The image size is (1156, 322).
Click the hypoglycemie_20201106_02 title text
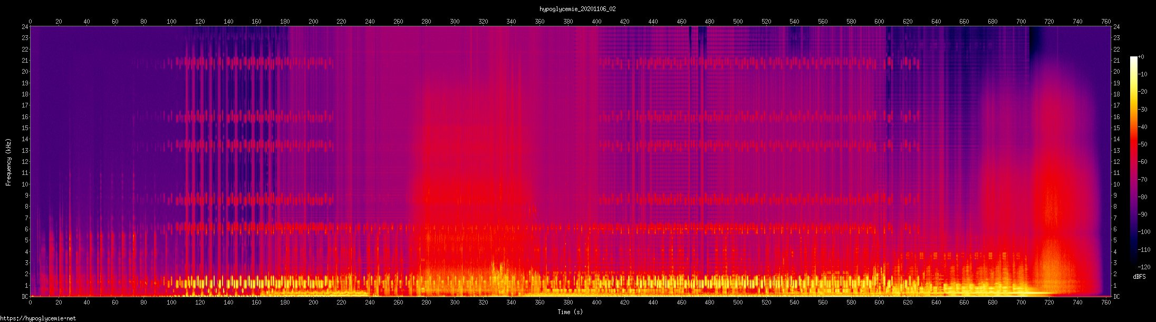(577, 9)
